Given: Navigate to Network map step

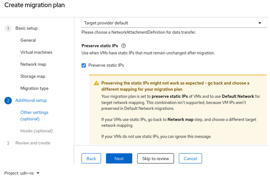Looking at the screenshot, I should [x=33, y=64].
